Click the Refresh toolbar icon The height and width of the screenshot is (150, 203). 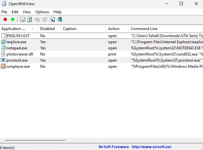tap(30, 19)
